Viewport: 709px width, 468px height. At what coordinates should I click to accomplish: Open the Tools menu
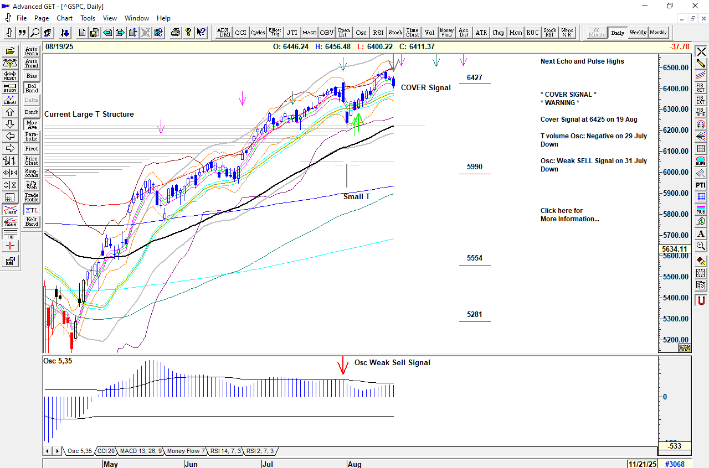(x=88, y=18)
